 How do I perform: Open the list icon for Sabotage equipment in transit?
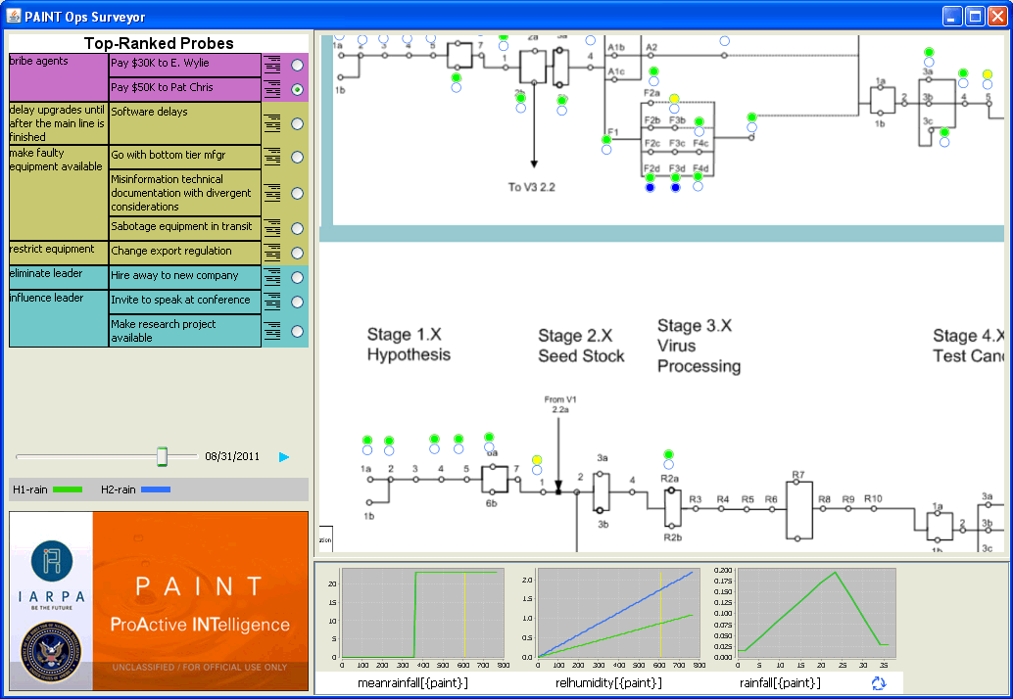(272, 228)
